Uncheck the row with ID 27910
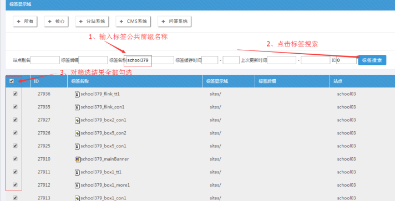395x201 pixels. [x=15, y=159]
